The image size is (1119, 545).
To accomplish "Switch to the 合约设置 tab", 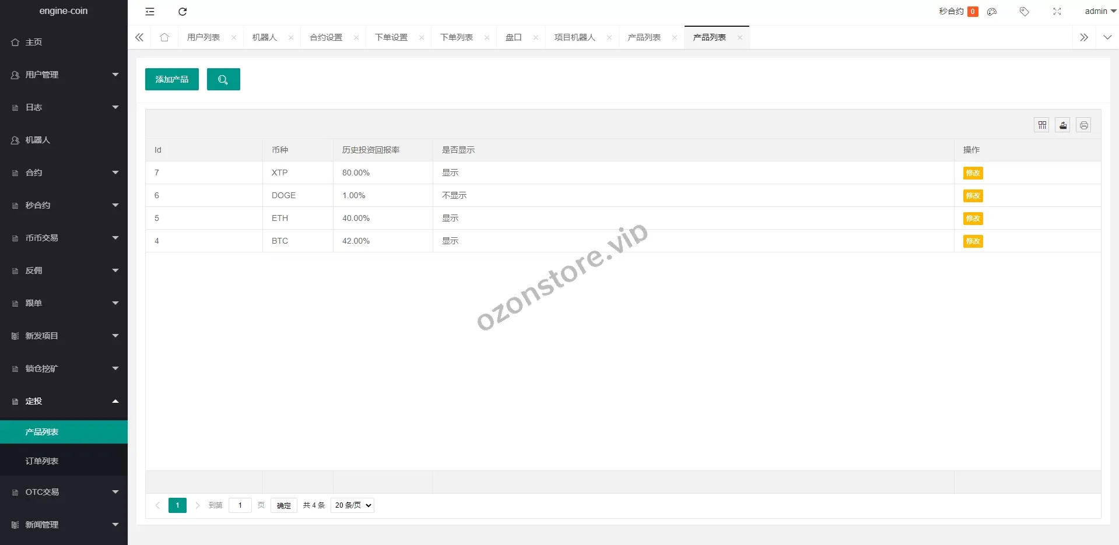I will tap(326, 37).
